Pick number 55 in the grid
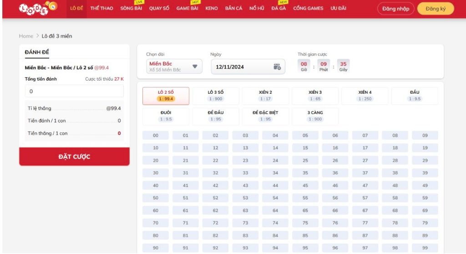The height and width of the screenshot is (254, 466). click(305, 198)
